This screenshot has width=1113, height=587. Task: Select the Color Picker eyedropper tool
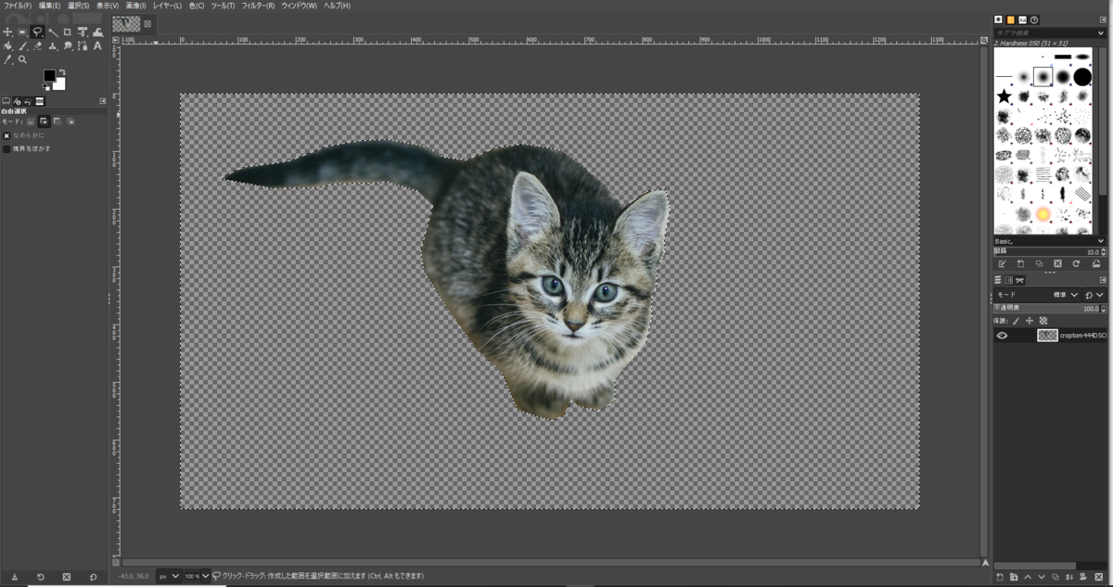pyautogui.click(x=7, y=59)
